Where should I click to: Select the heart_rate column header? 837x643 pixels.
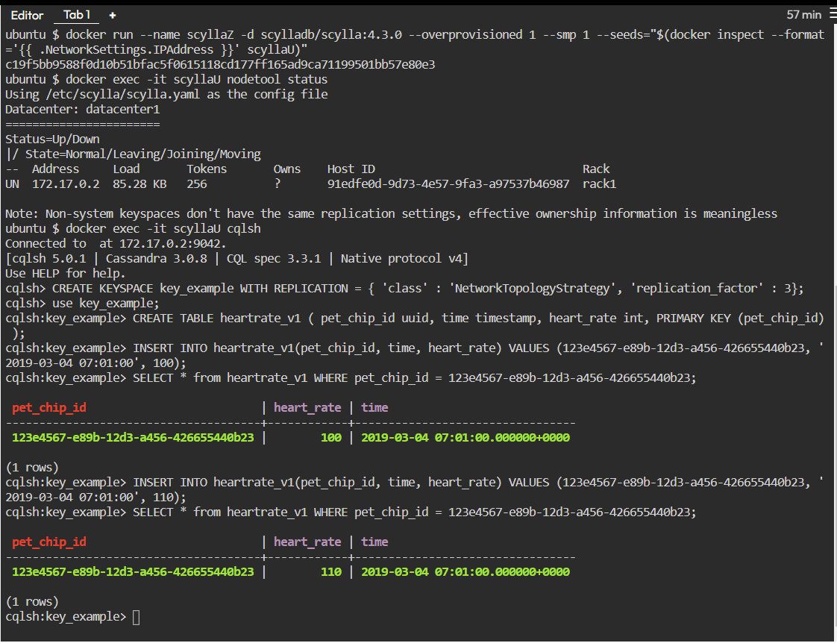[307, 407]
